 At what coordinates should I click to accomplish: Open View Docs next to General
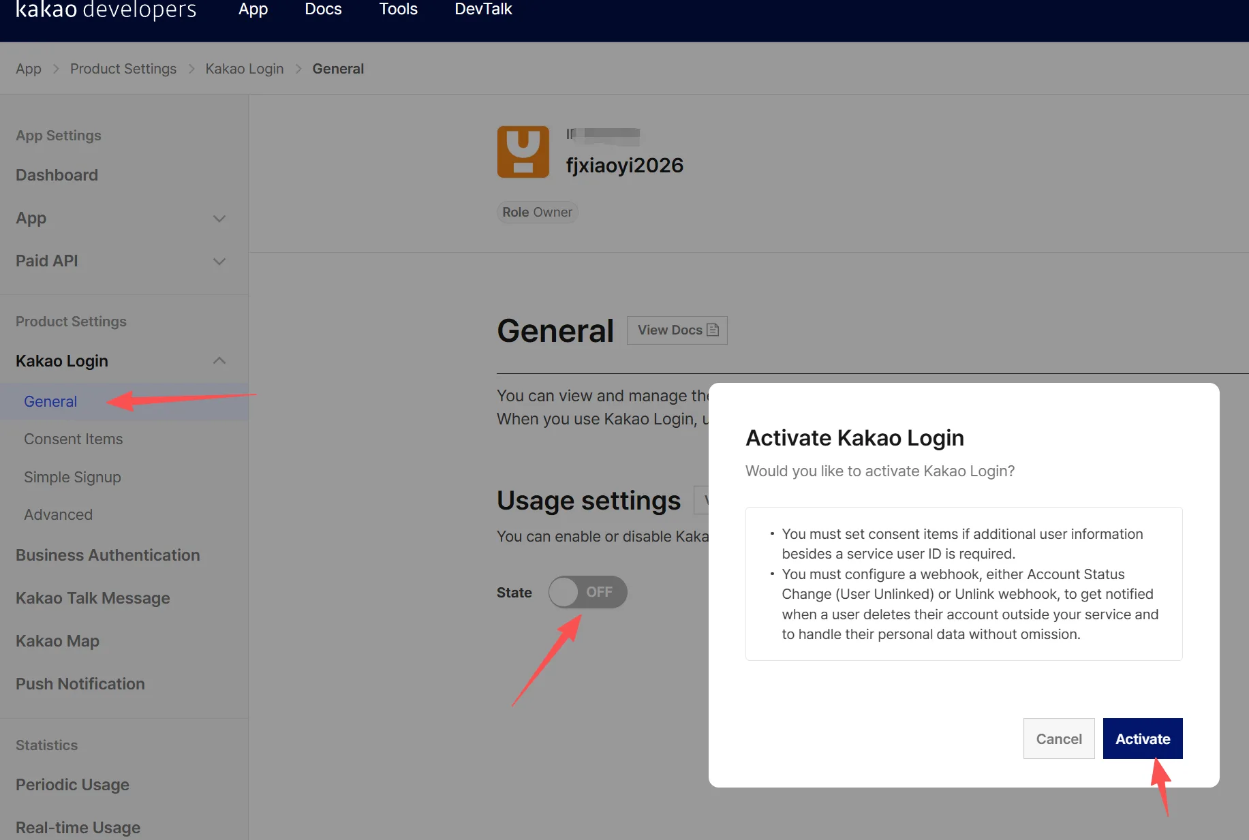tap(677, 330)
